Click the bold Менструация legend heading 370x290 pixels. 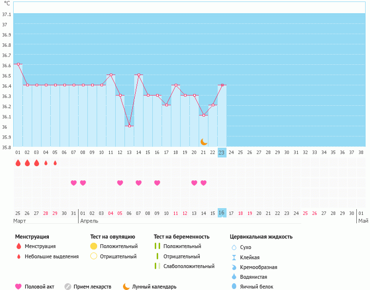(32, 237)
